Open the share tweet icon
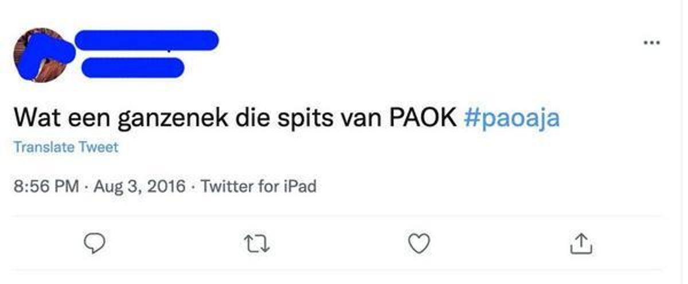 [x=581, y=244]
